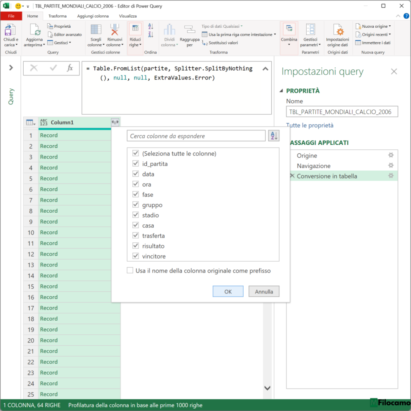Open the Editor avanzato
The height and width of the screenshot is (411, 411).
pos(65,35)
